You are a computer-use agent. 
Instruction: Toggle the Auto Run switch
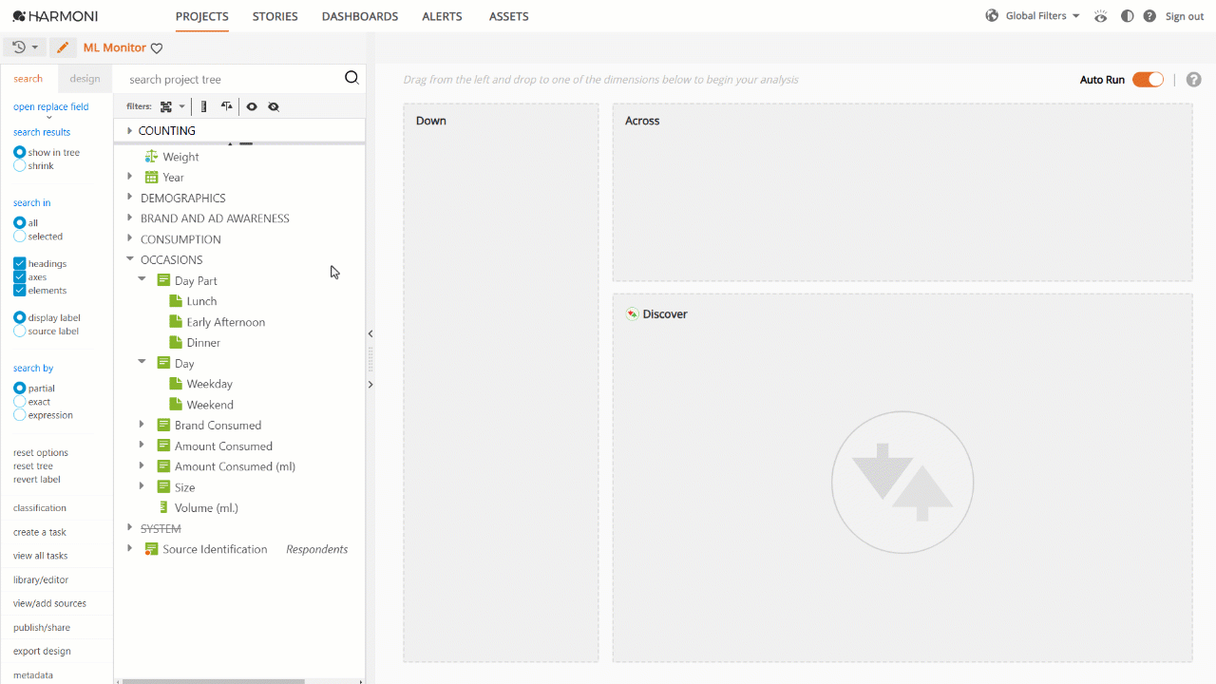tap(1148, 80)
